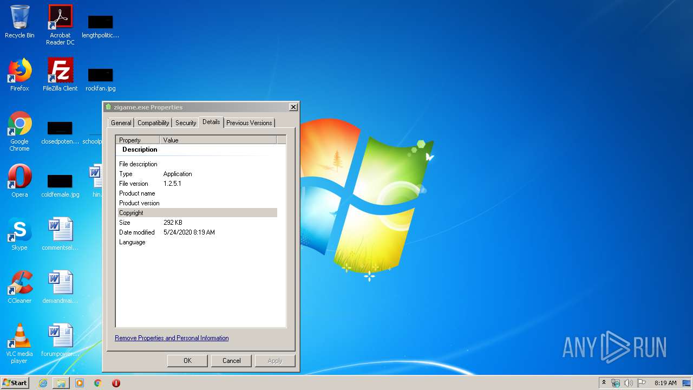Select the Product name row

198,193
